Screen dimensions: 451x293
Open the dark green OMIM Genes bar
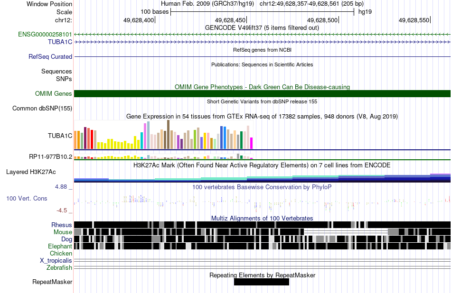[263, 94]
